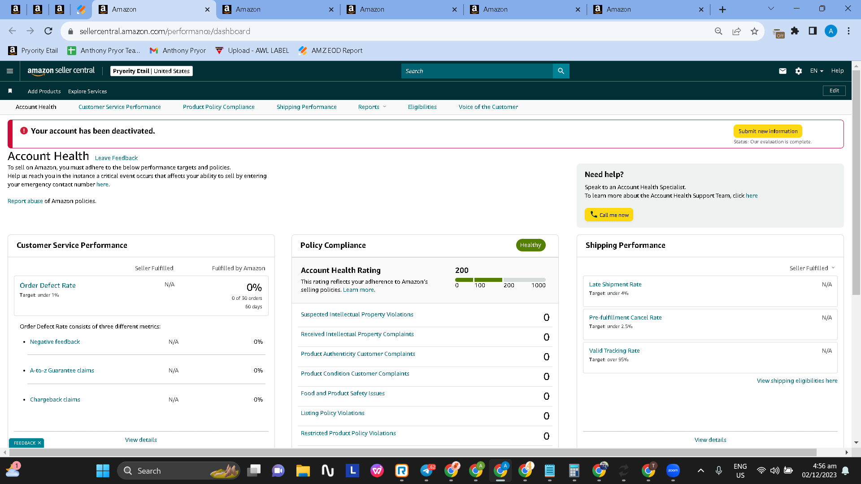
Task: Click the Task View taskbar icon
Action: (x=254, y=471)
